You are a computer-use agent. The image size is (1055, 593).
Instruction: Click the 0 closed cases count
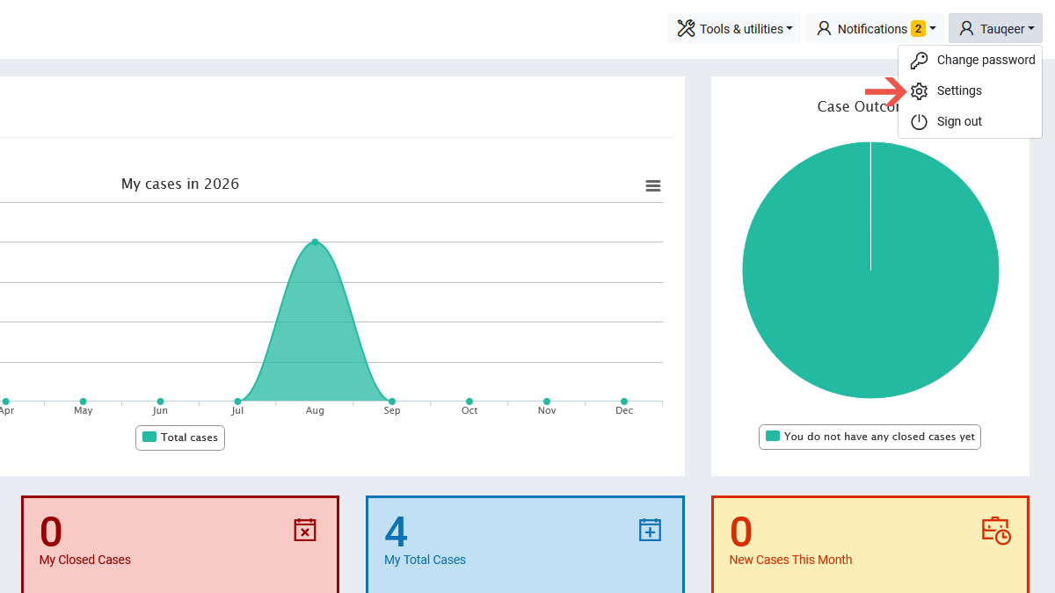click(x=51, y=532)
